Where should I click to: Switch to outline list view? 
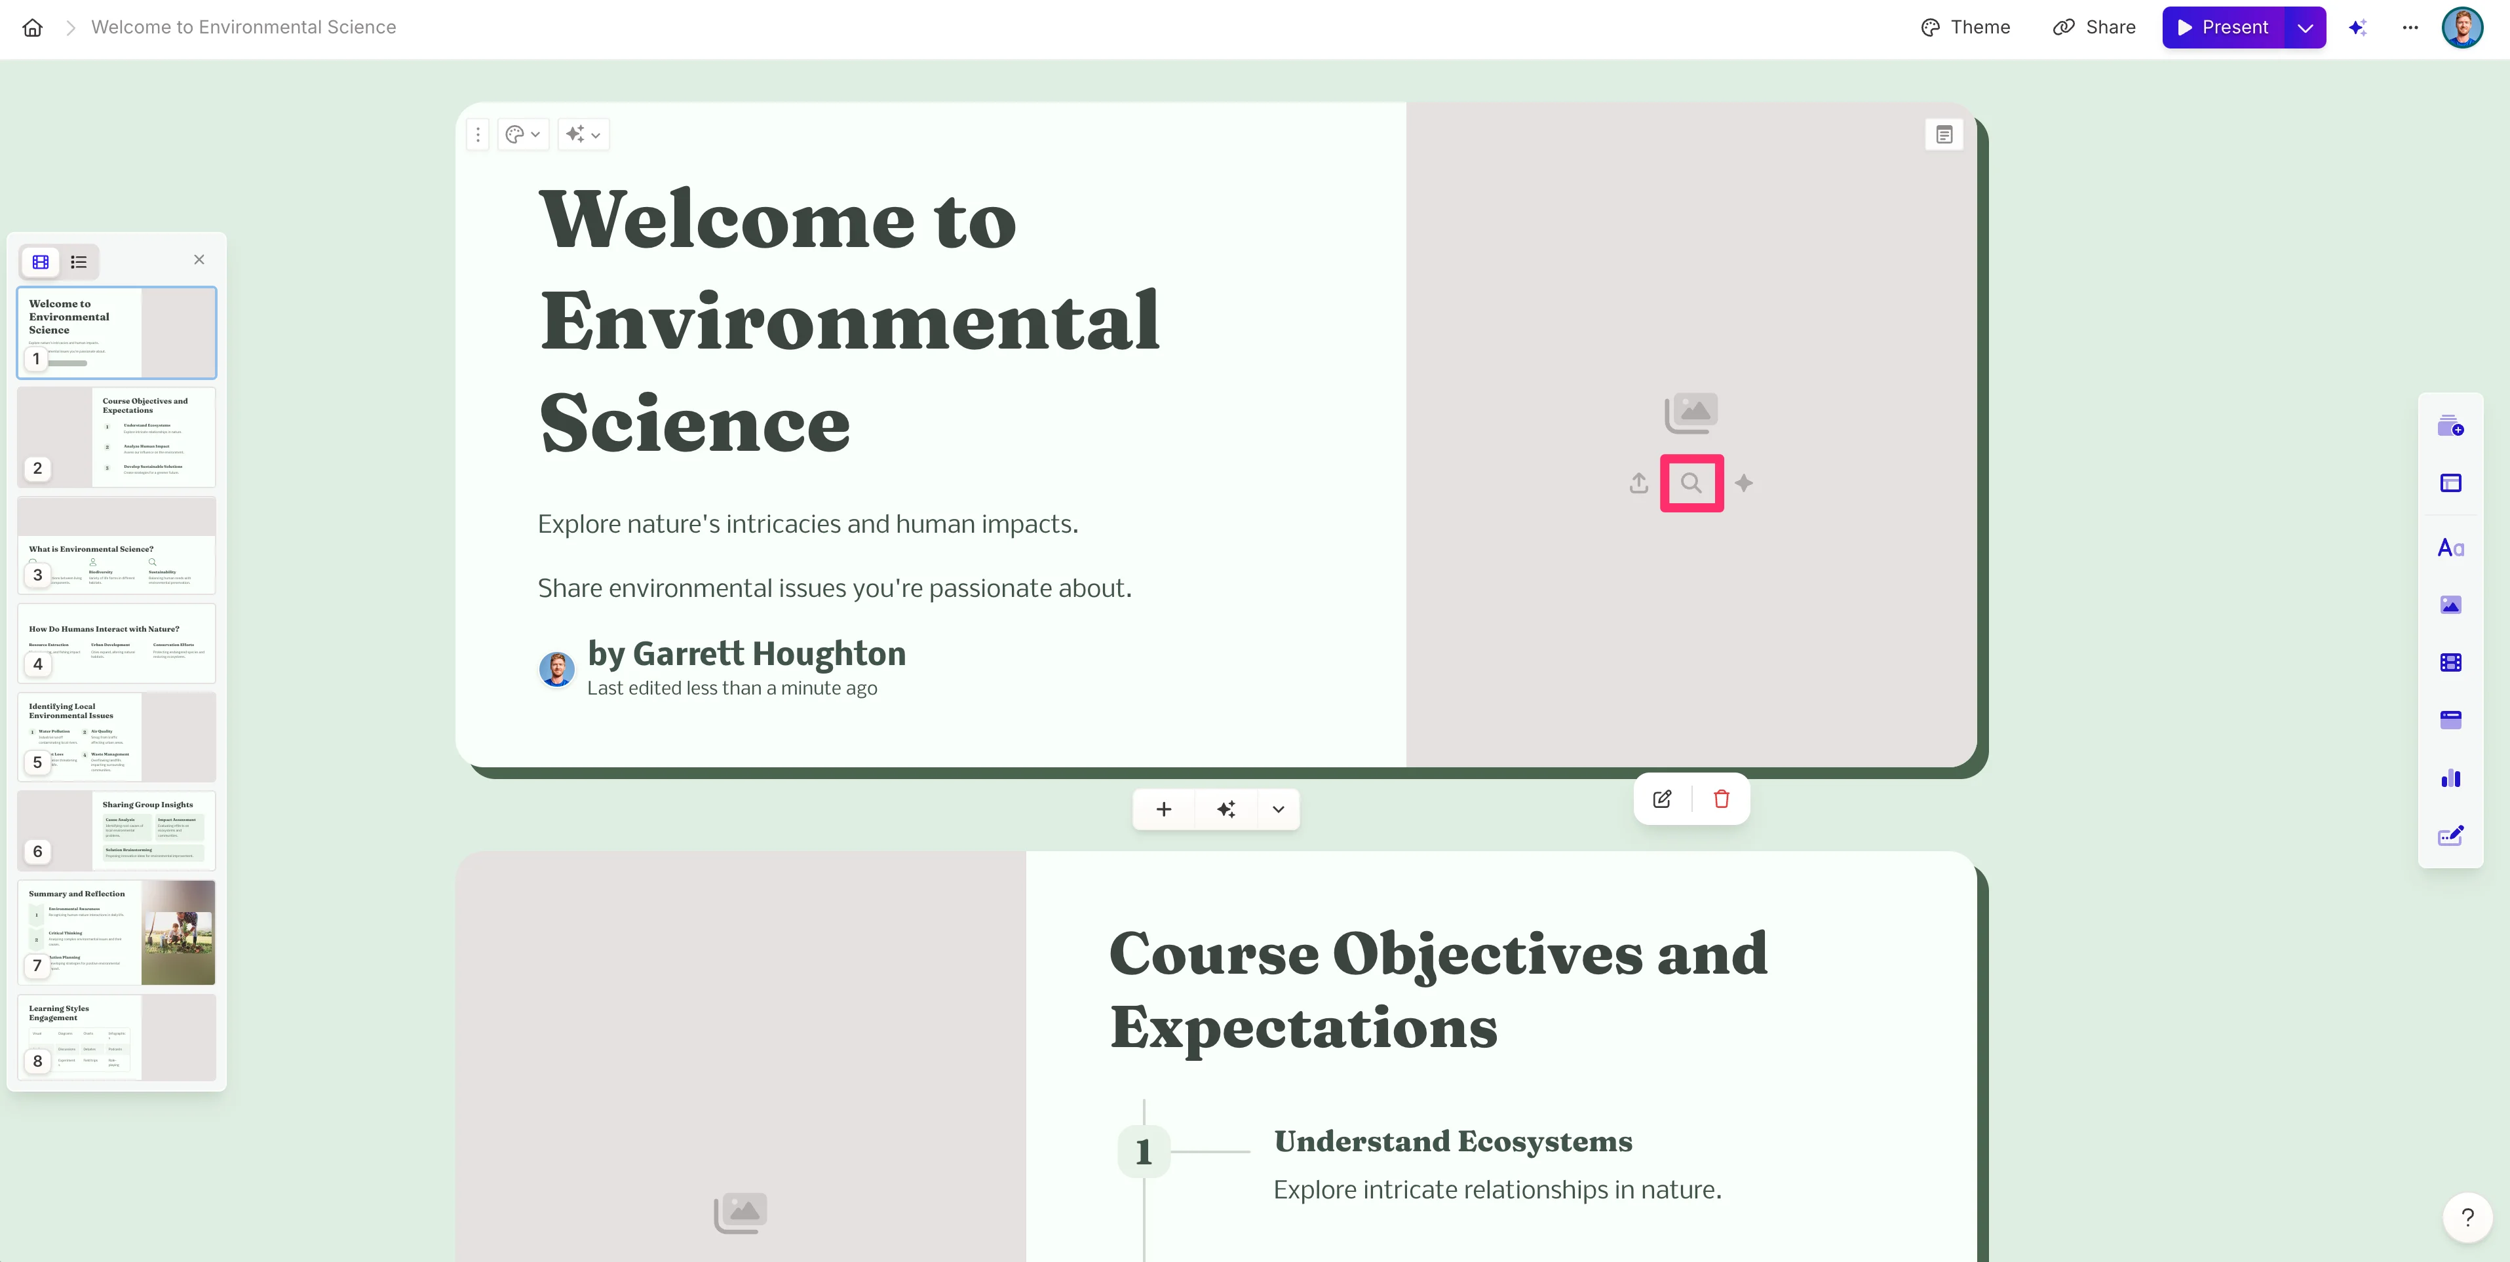(79, 262)
